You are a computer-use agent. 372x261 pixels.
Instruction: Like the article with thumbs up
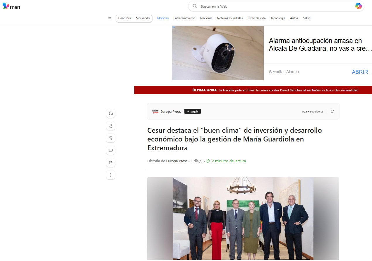[111, 126]
